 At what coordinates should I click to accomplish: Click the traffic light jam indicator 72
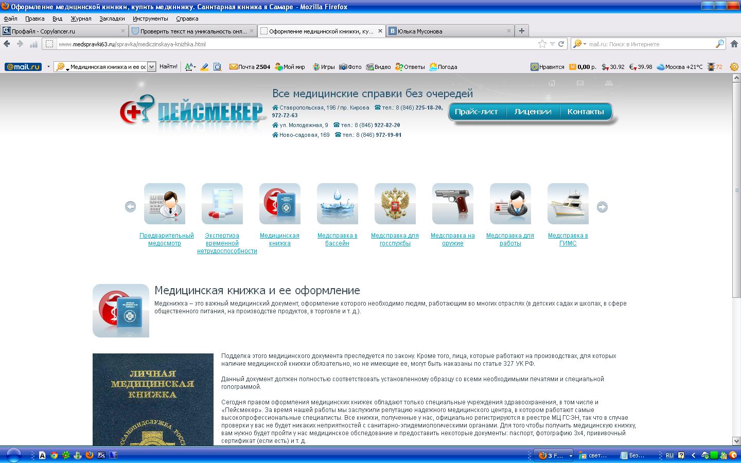(x=715, y=67)
